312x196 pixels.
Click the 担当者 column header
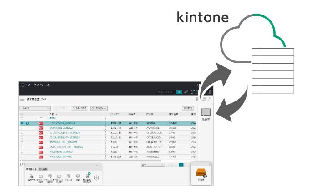tap(132, 114)
